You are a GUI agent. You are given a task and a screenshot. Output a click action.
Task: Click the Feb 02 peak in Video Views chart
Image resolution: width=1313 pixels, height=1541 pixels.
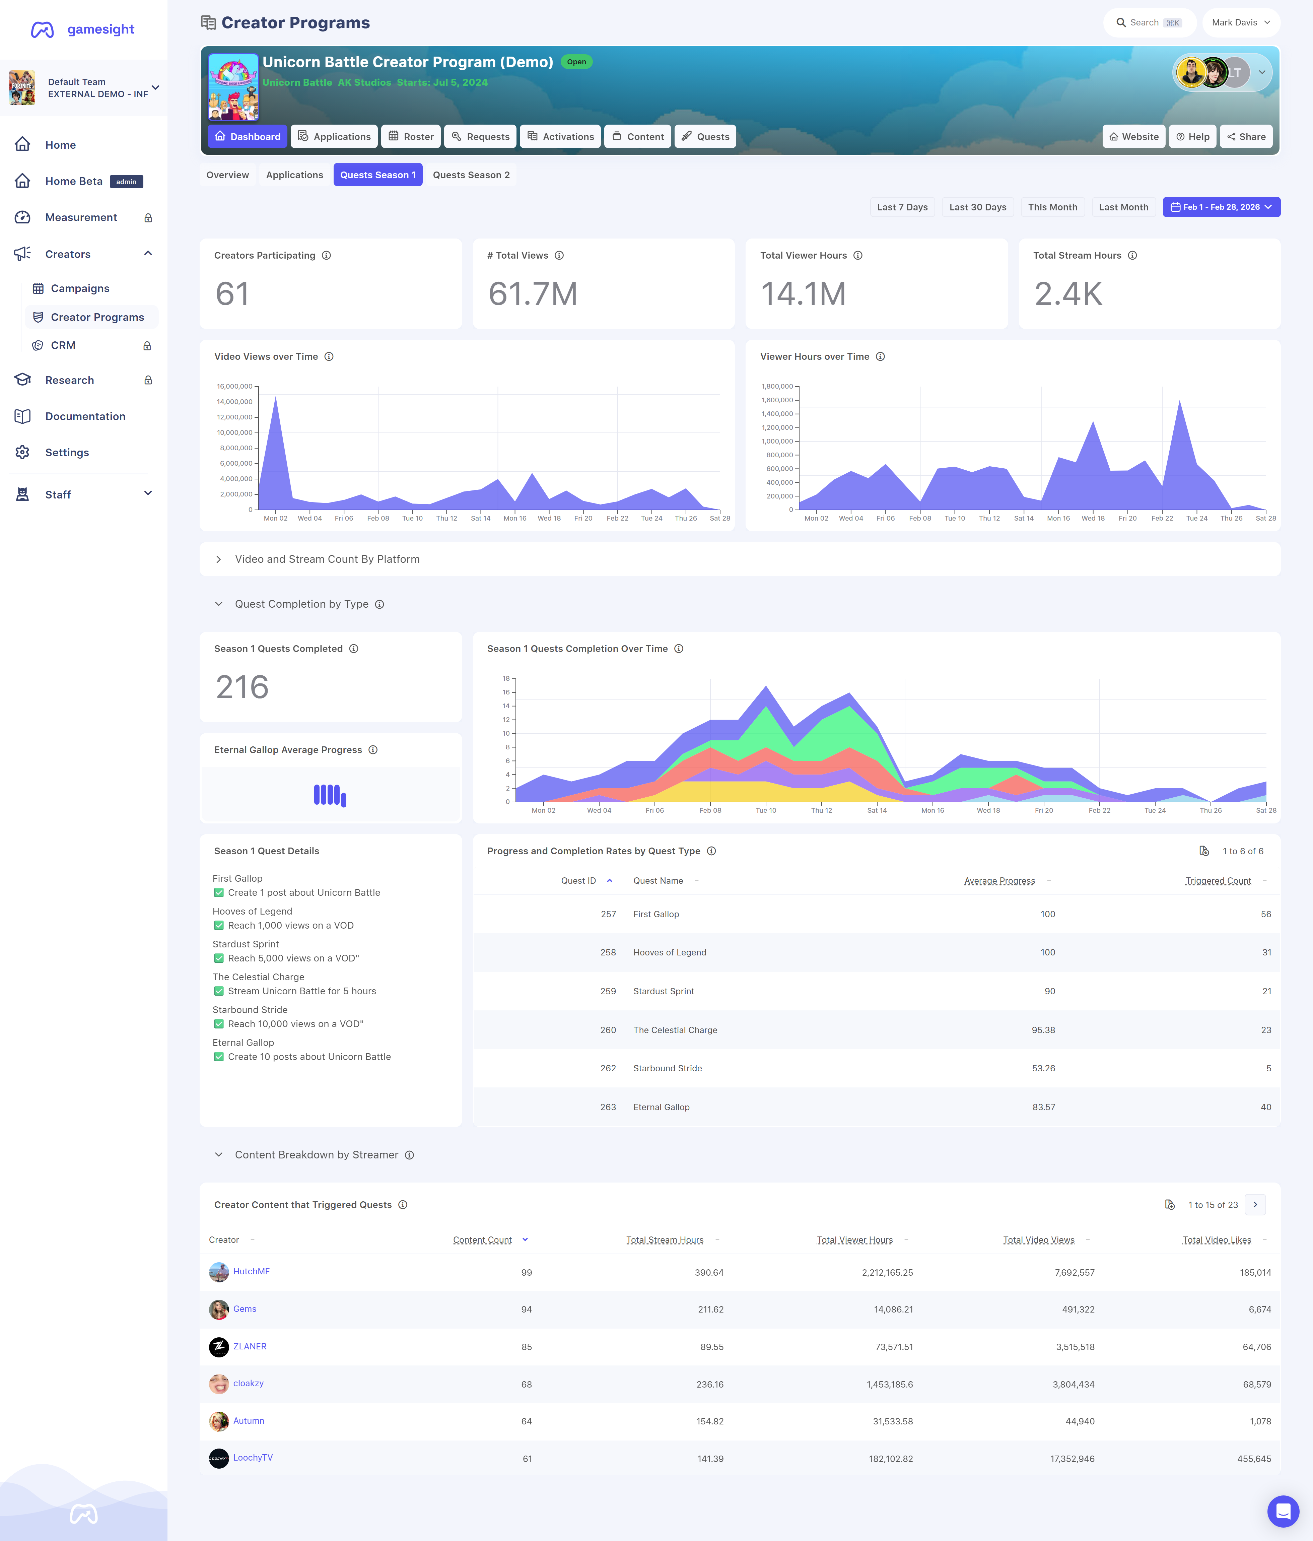click(276, 397)
